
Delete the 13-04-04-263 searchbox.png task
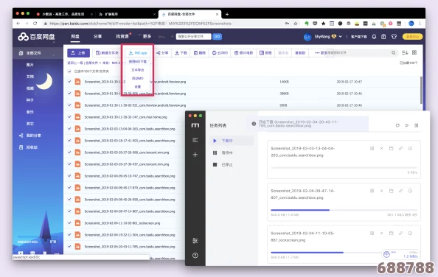pyautogui.click(x=381, y=148)
